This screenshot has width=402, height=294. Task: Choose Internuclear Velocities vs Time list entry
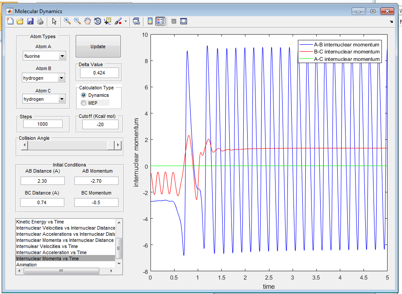[47, 246]
